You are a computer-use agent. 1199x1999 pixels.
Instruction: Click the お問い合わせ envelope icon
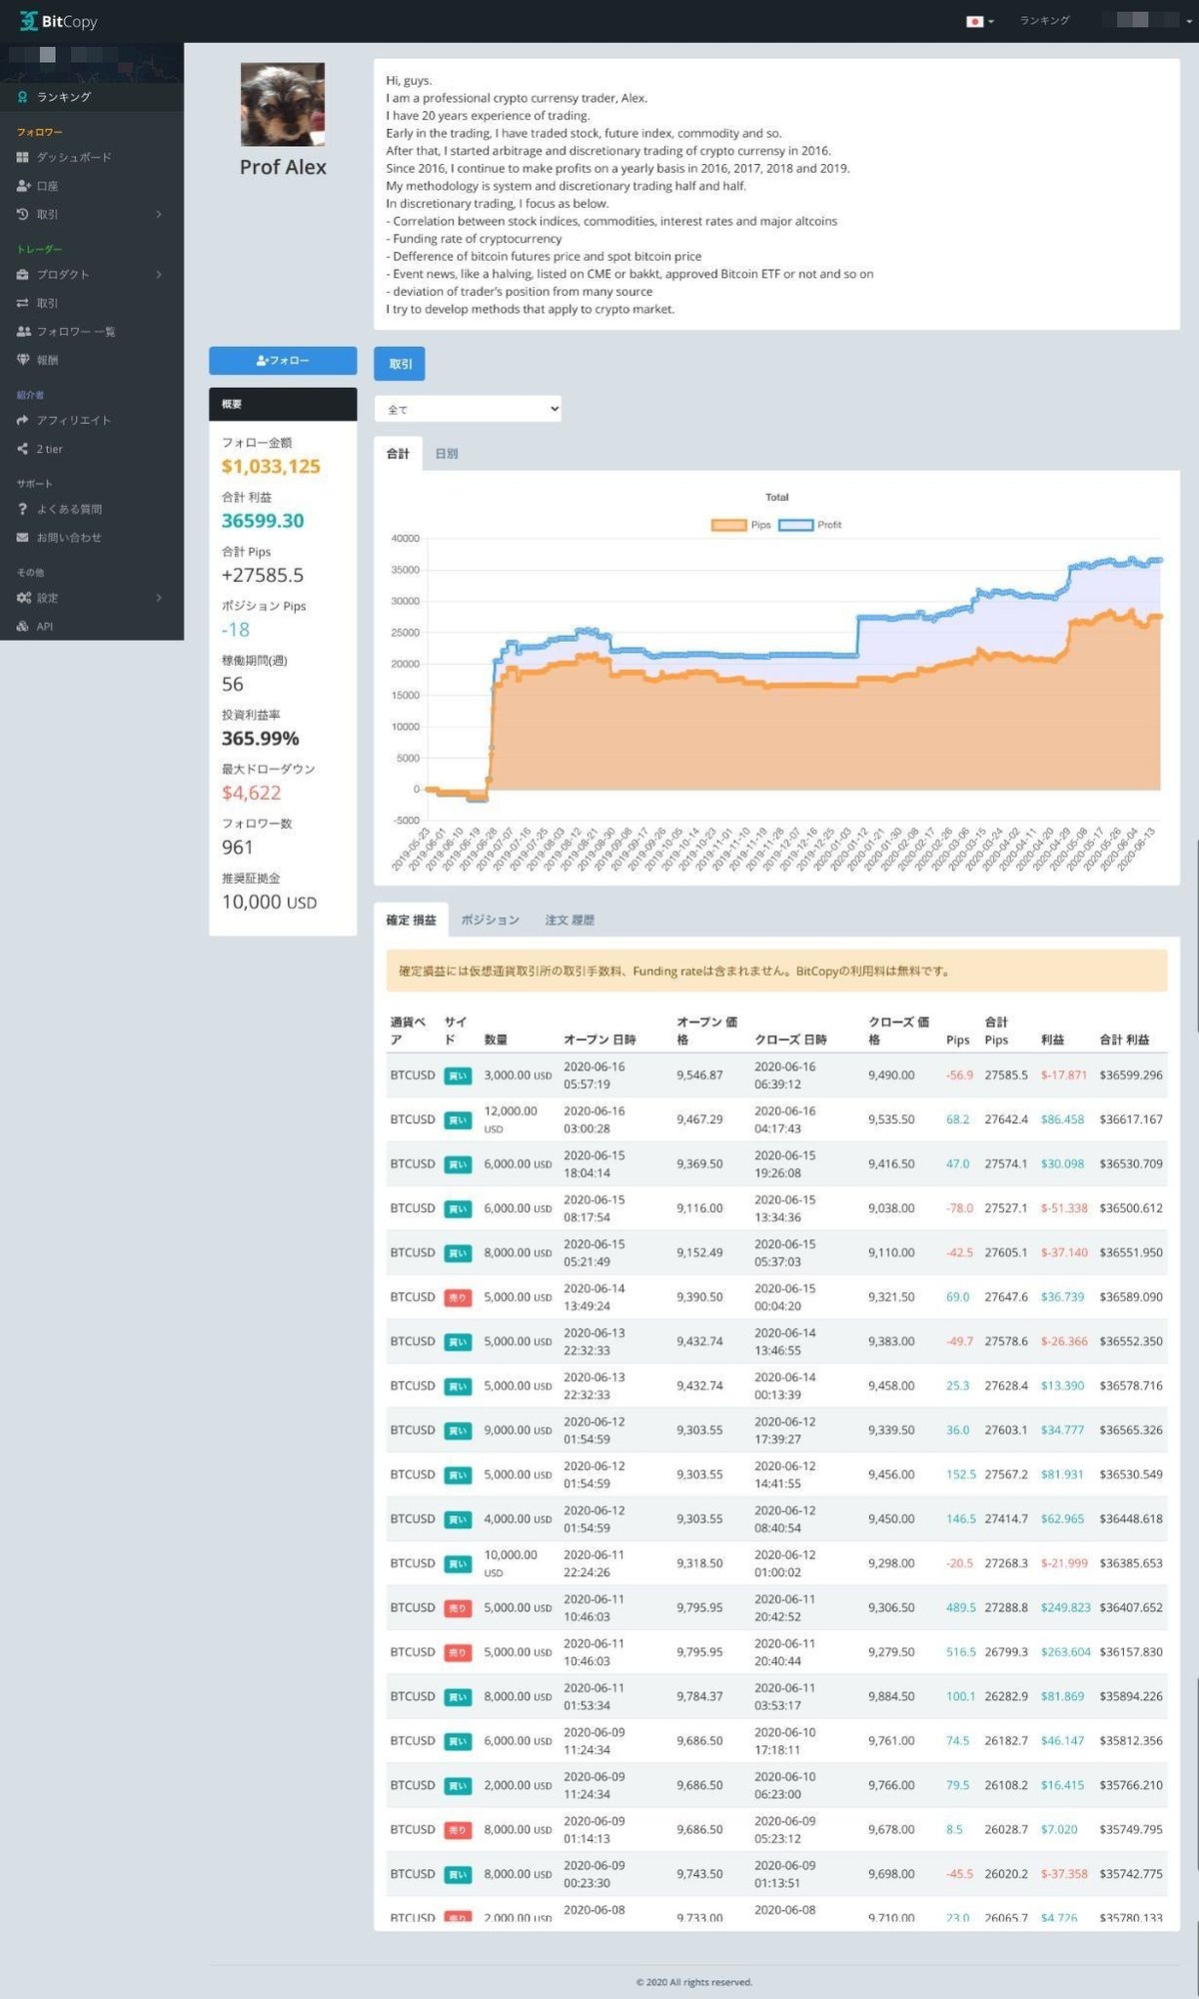[x=23, y=538]
